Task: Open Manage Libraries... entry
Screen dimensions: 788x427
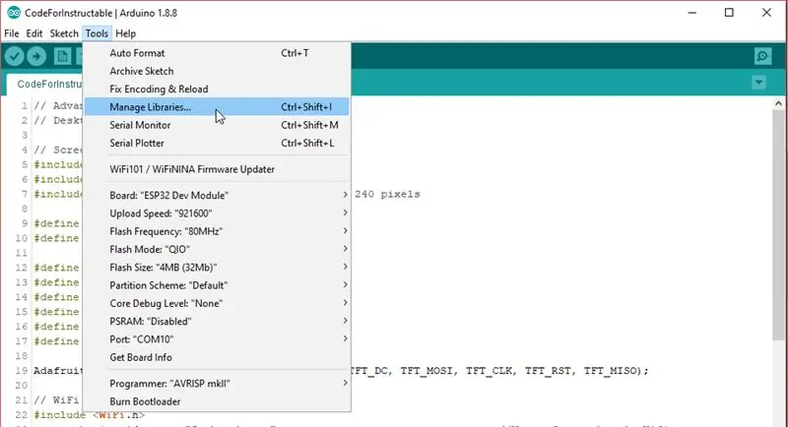Action: coord(217,107)
